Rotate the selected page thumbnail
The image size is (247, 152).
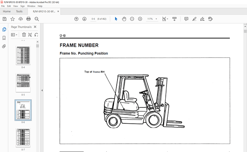[x=36, y=35]
